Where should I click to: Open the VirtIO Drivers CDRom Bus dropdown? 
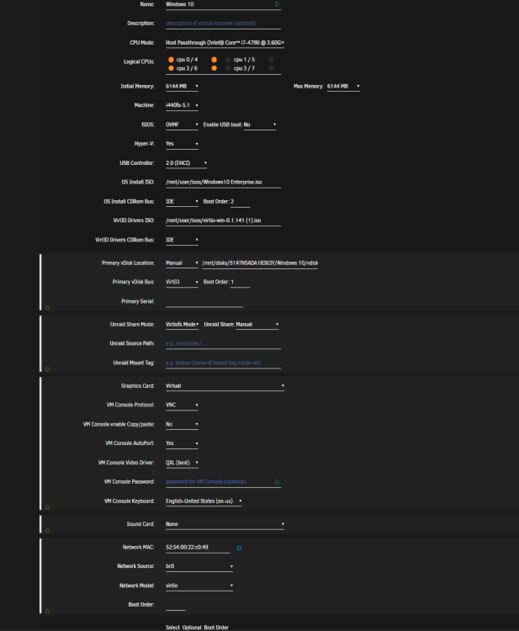[x=182, y=240]
